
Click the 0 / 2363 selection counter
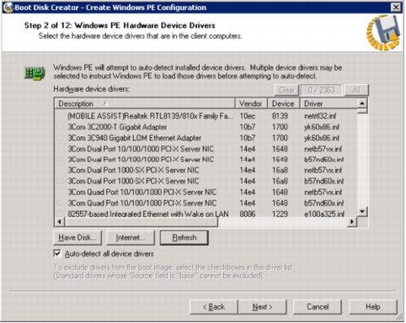pos(322,90)
